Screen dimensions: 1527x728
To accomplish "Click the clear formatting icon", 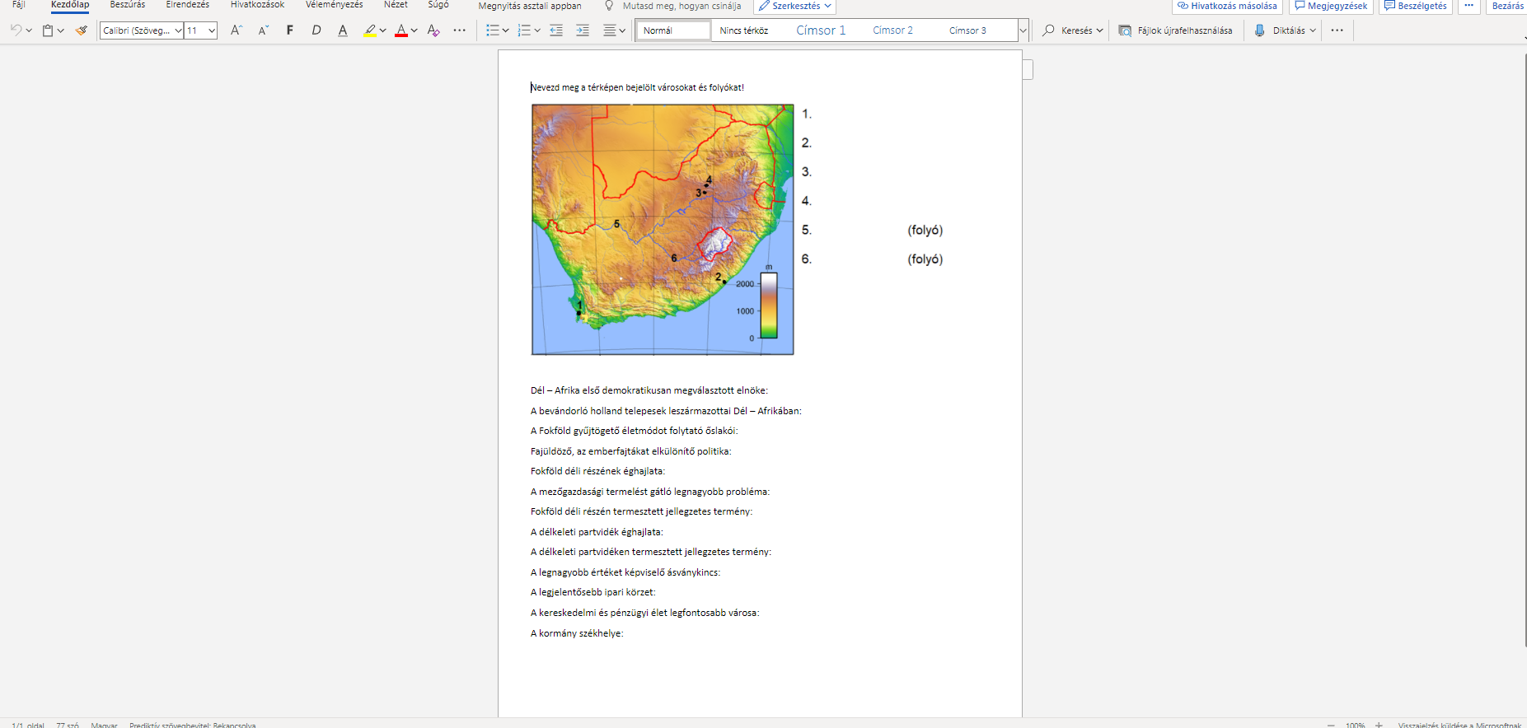I will 433,30.
